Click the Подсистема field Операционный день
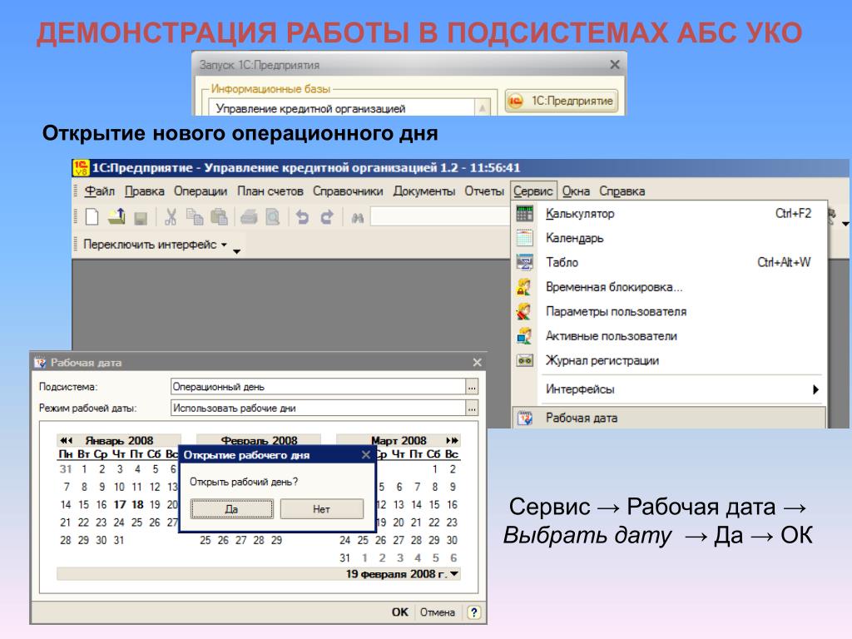Image resolution: width=852 pixels, height=639 pixels. tap(319, 387)
